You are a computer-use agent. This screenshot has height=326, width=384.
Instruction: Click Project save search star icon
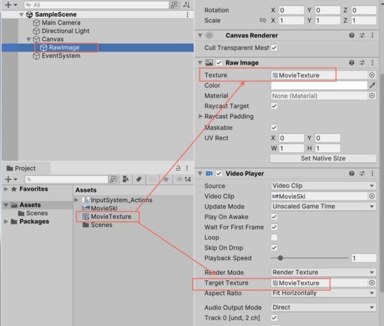coord(166,179)
